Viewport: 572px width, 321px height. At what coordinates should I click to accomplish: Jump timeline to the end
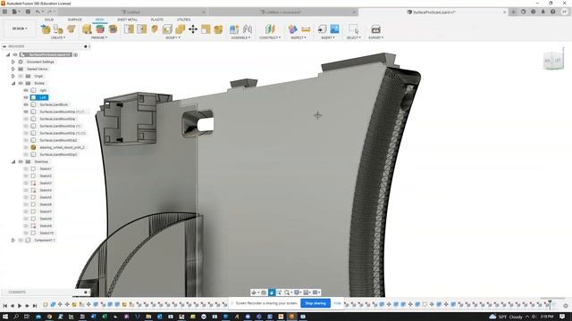click(35, 306)
